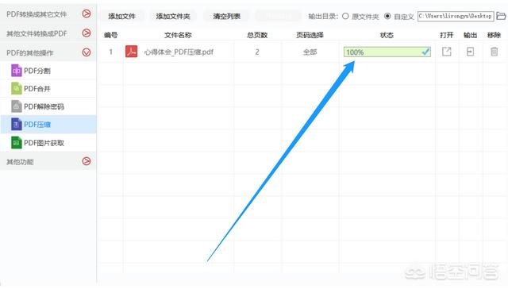
Task: Select the file 心得体会_PDF压缩.pdf
Action: coord(179,52)
